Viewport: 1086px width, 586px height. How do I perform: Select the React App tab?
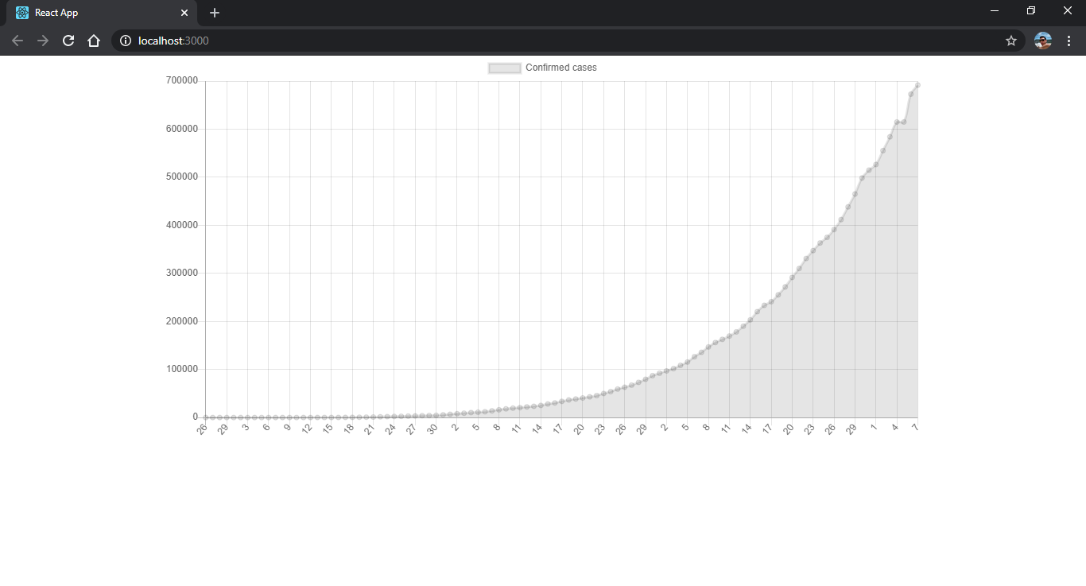pyautogui.click(x=102, y=14)
